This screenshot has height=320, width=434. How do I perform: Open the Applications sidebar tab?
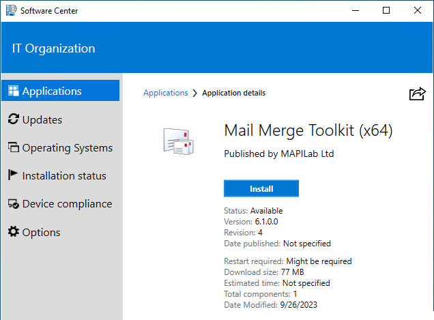click(x=60, y=91)
